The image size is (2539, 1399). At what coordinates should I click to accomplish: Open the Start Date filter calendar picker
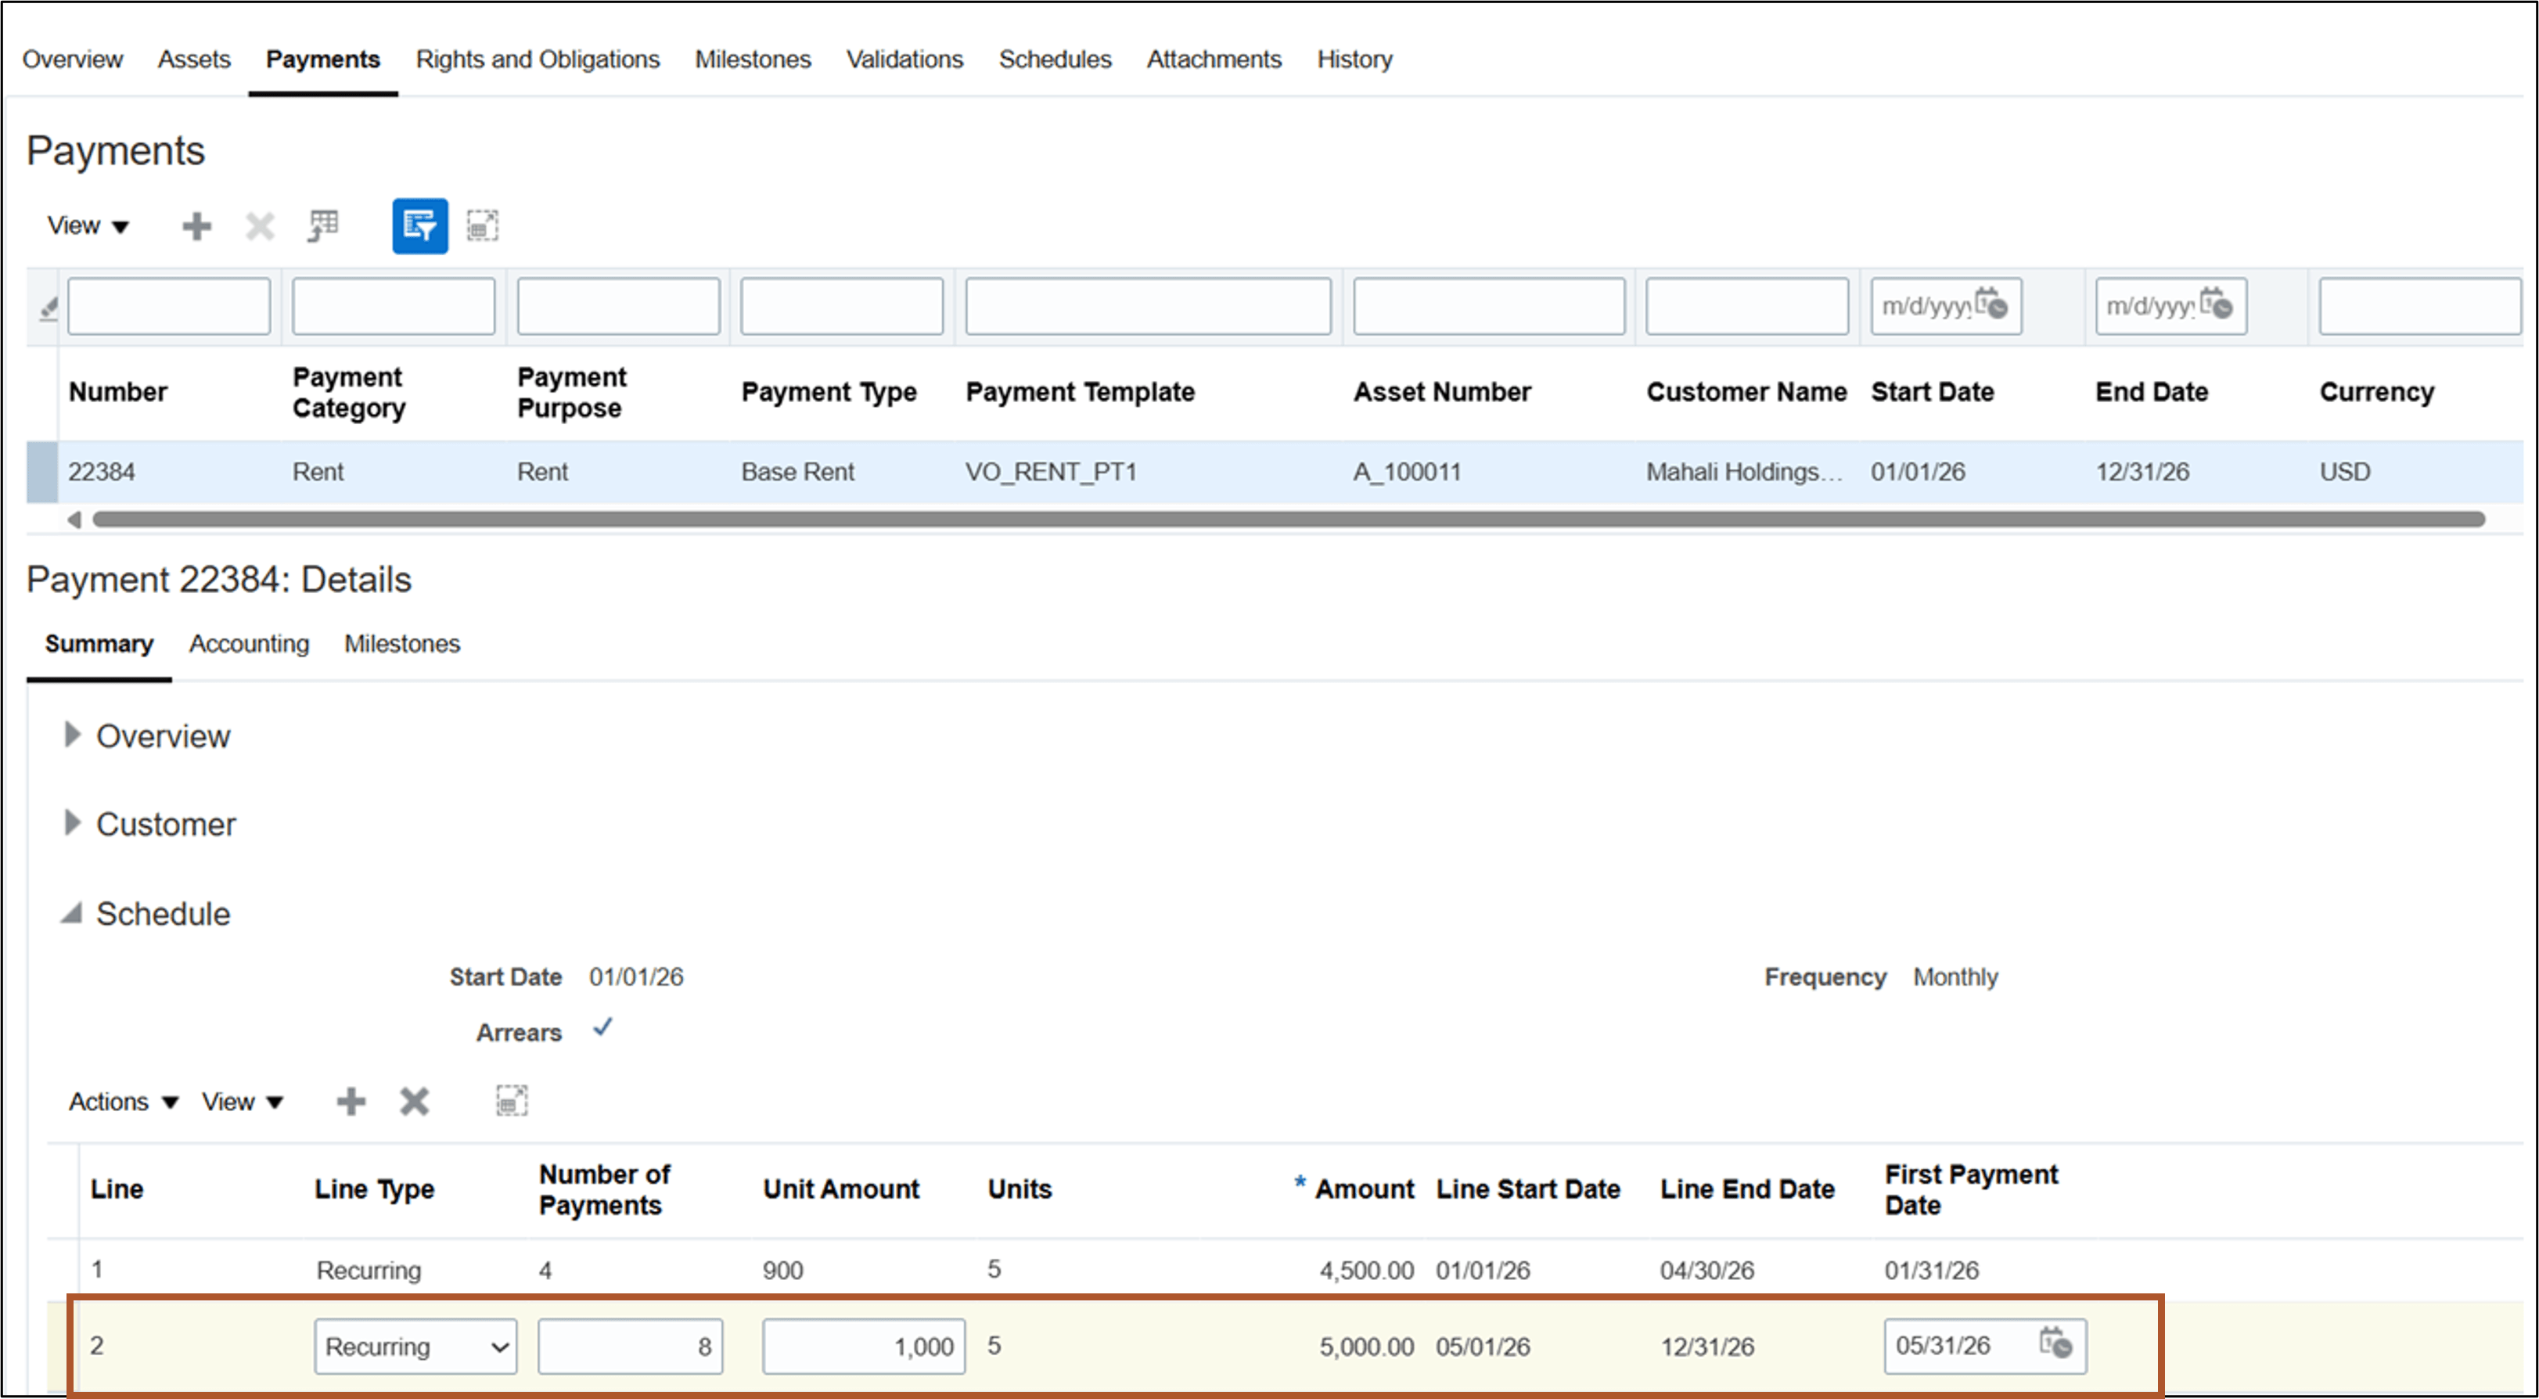click(x=1991, y=304)
